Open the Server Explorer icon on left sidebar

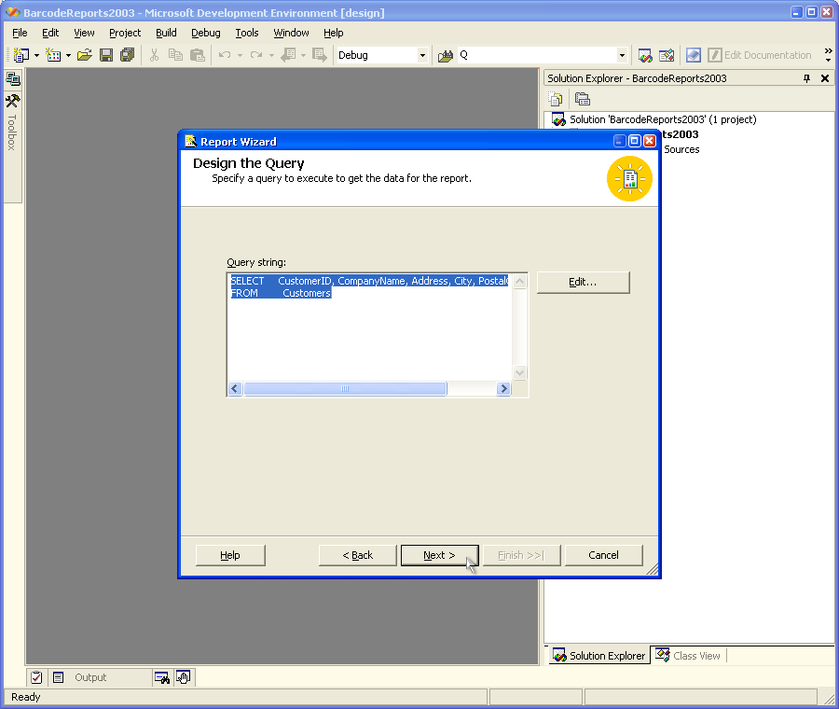tap(13, 79)
